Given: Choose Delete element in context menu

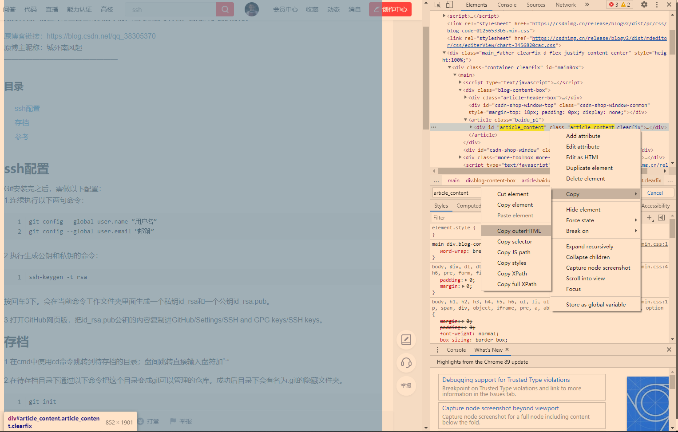Looking at the screenshot, I should click(x=595, y=179).
